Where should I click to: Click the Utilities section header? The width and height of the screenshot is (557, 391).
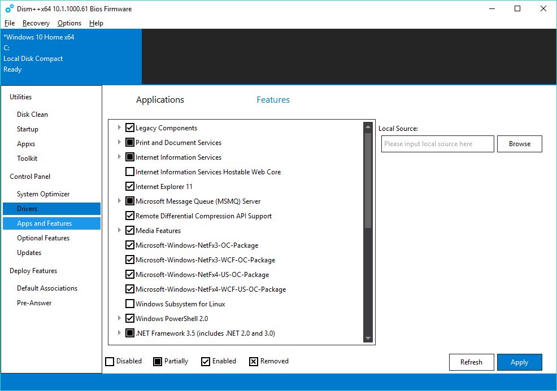[20, 97]
